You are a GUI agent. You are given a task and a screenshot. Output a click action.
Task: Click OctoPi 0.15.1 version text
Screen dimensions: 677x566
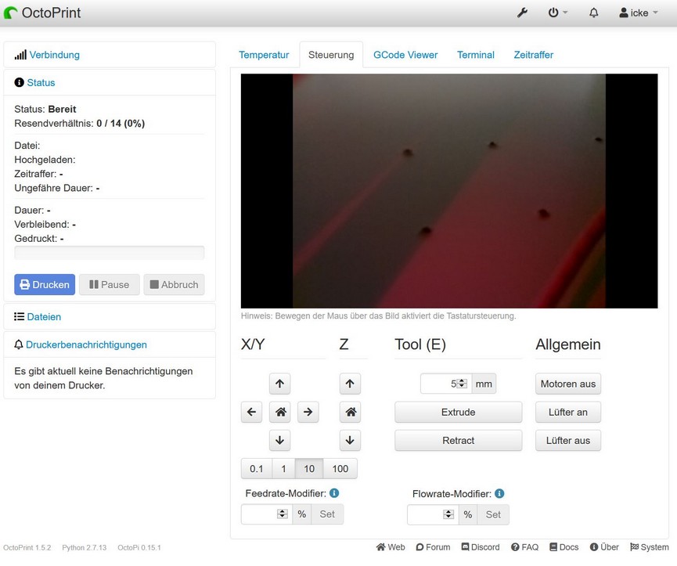[x=139, y=547]
